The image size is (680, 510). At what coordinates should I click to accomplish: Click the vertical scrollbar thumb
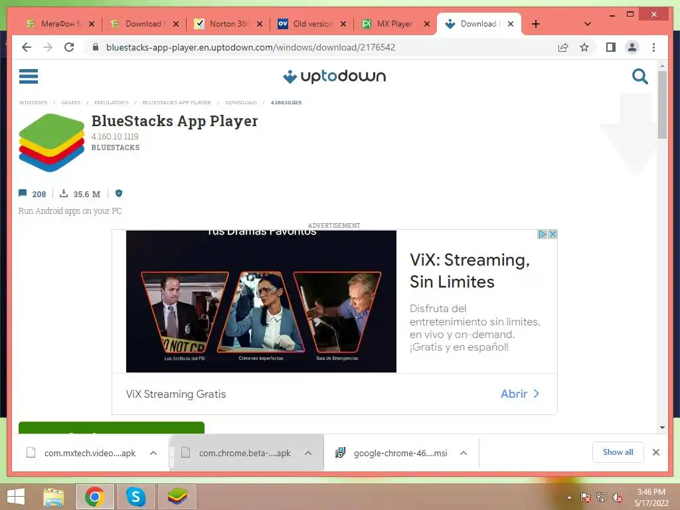[662, 105]
